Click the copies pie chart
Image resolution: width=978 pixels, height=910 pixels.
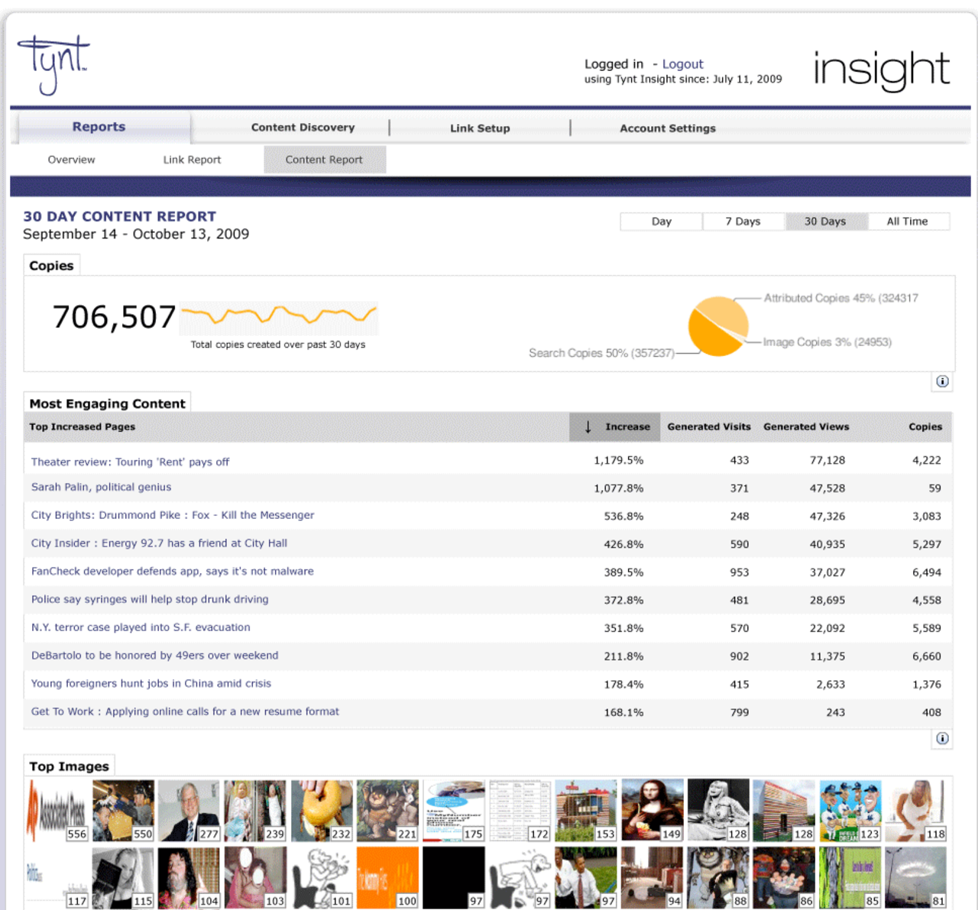click(x=717, y=326)
